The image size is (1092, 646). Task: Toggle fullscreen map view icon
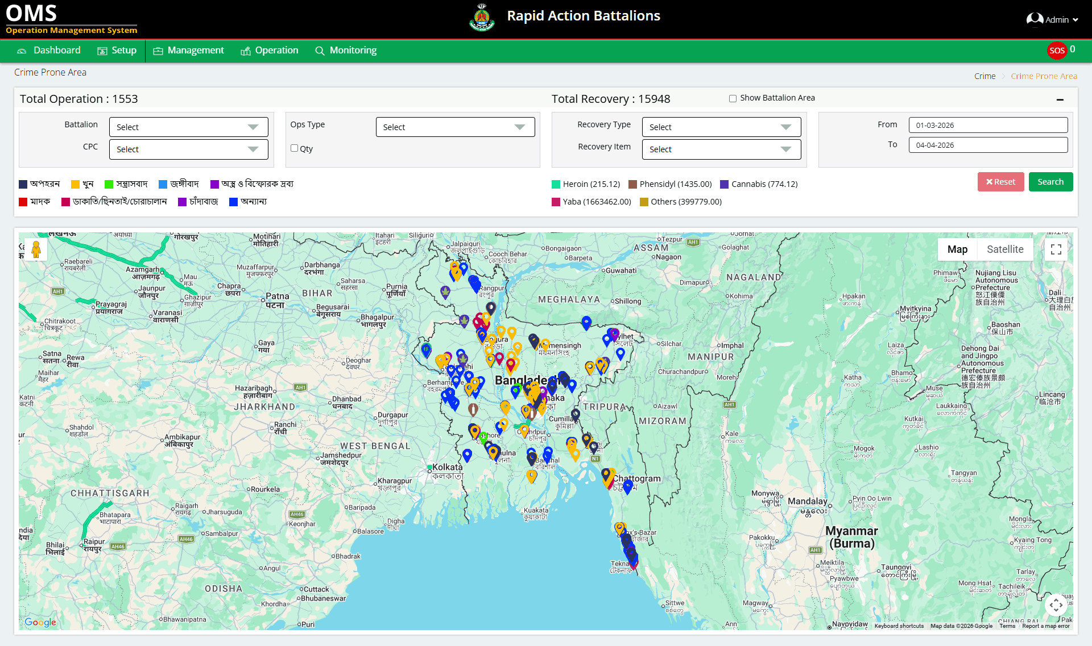(1056, 249)
